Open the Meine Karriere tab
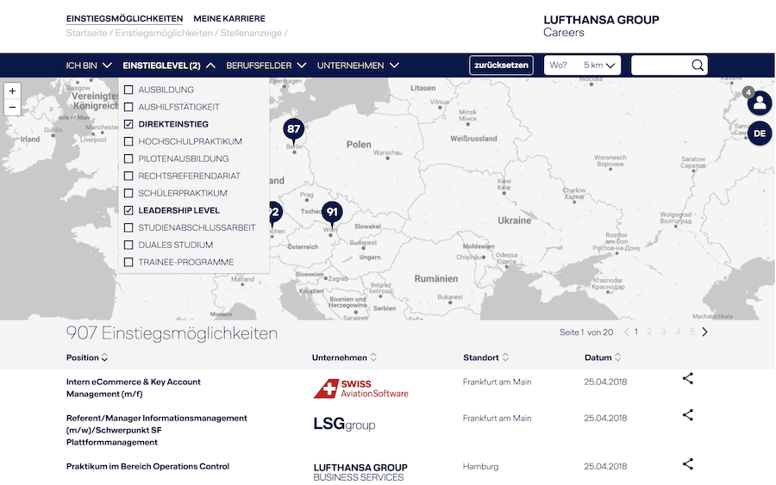The width and height of the screenshot is (776, 485). tap(228, 18)
